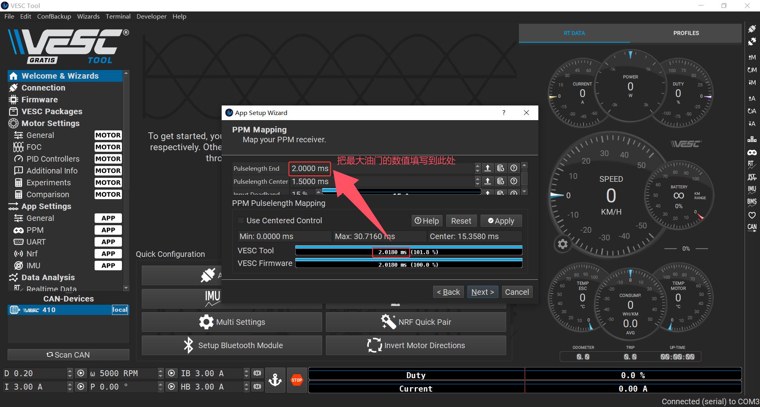760x407 pixels.
Task: Toggle BMS data streaming icon
Action: [752, 202]
